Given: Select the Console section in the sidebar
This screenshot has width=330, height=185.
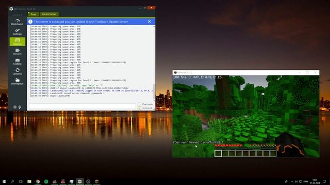Looking at the screenshot, I should 17,42.
